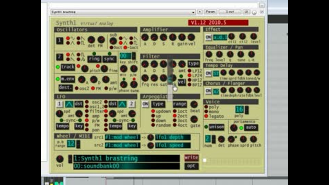Select HP12 filter type
The height and width of the screenshot is (185, 329).
190,80
